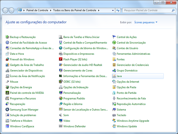This screenshot has width=178, height=134.
Task: Open Reprodução Automática link
Action: 131,104
